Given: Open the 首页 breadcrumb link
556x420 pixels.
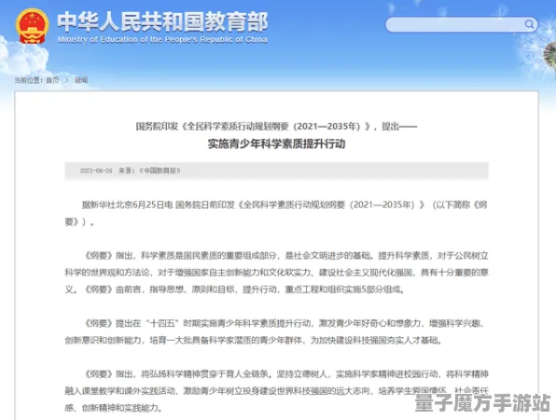Looking at the screenshot, I should [x=52, y=80].
